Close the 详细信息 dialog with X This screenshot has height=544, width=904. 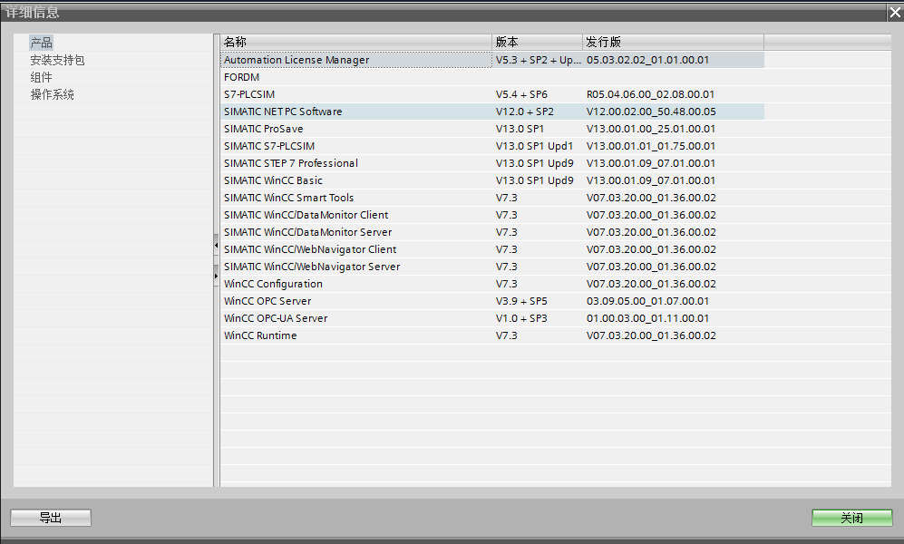click(895, 12)
